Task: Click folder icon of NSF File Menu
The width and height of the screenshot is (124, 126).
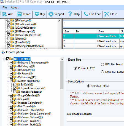Action: tap(11, 59)
